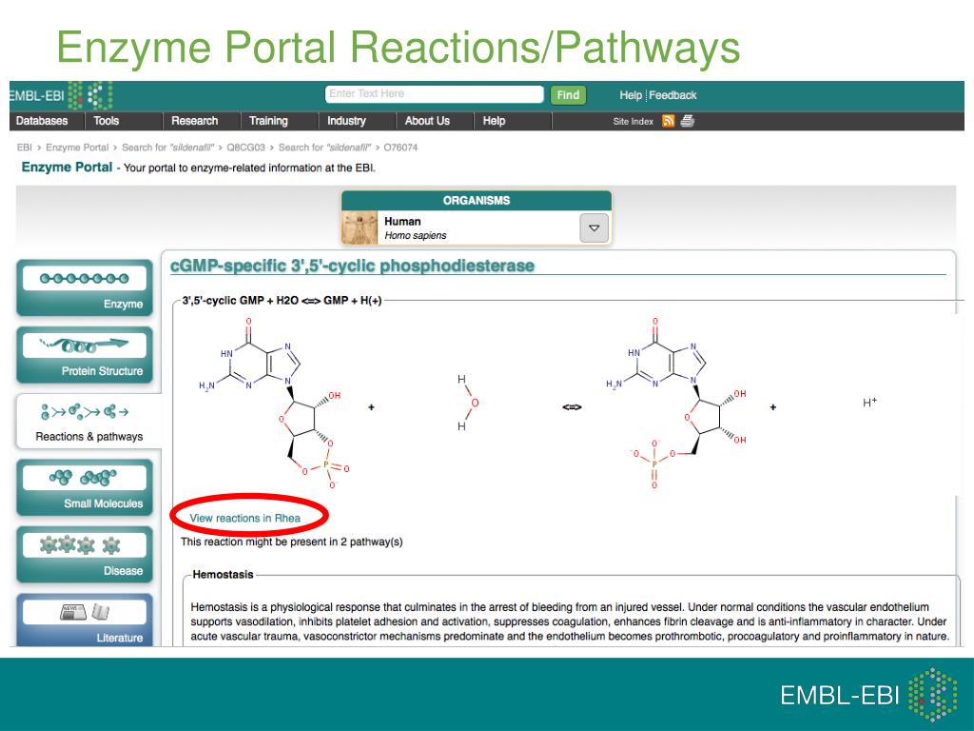The image size is (974, 731).
Task: Click the Enzyme Portal page title
Action: click(x=68, y=168)
